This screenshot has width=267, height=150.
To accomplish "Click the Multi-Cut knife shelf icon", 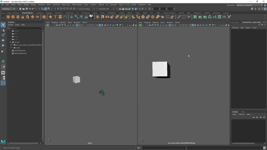I will (179, 17).
